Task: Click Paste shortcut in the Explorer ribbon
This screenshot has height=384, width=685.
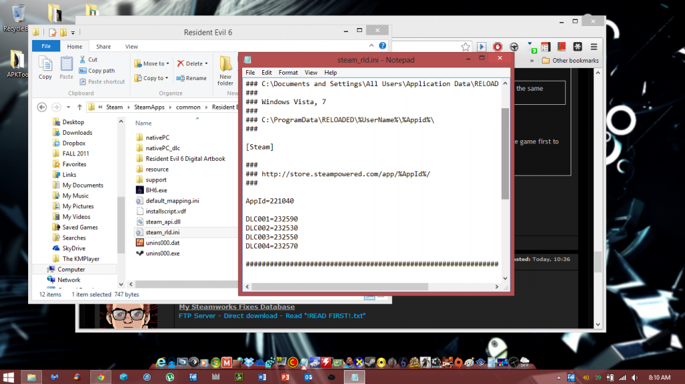Action: point(102,81)
